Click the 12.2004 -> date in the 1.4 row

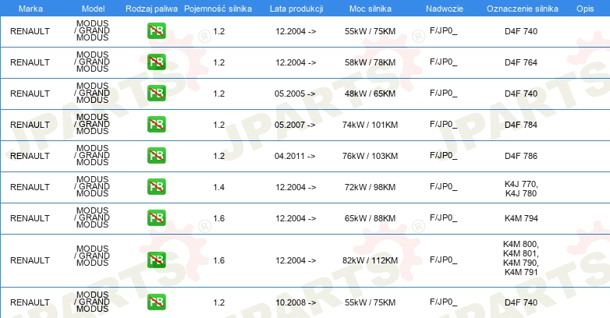pos(296,187)
